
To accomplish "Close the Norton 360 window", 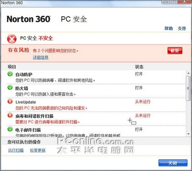I will 185,2.
